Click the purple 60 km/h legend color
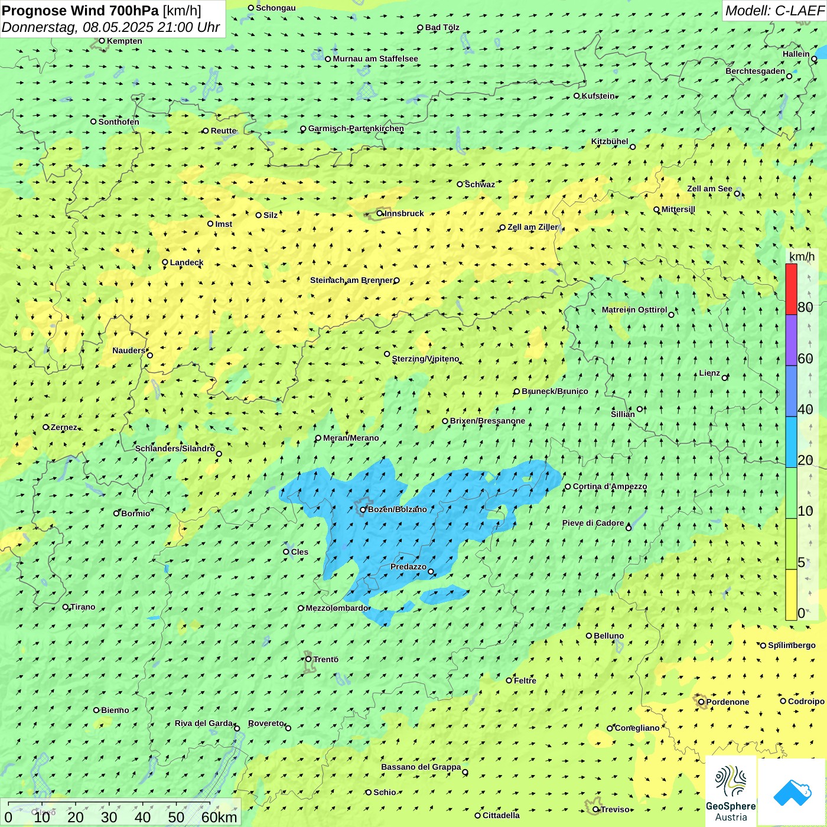The width and height of the screenshot is (827, 827). [x=791, y=340]
